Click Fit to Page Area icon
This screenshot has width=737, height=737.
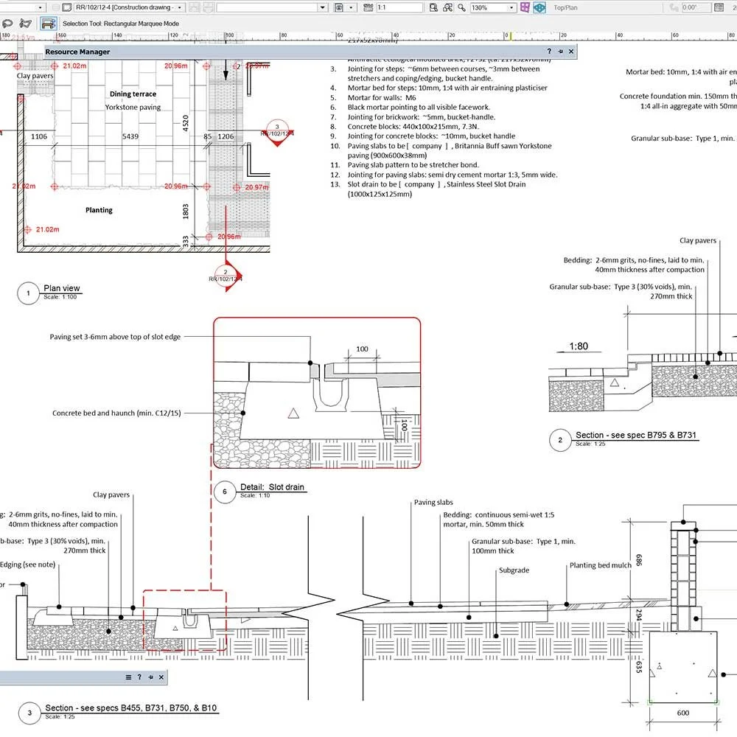click(x=433, y=7)
